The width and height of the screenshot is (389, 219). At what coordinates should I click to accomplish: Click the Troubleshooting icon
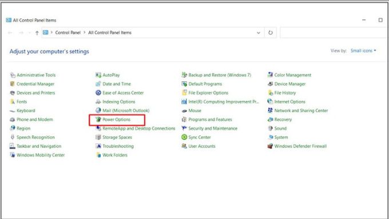(x=98, y=146)
